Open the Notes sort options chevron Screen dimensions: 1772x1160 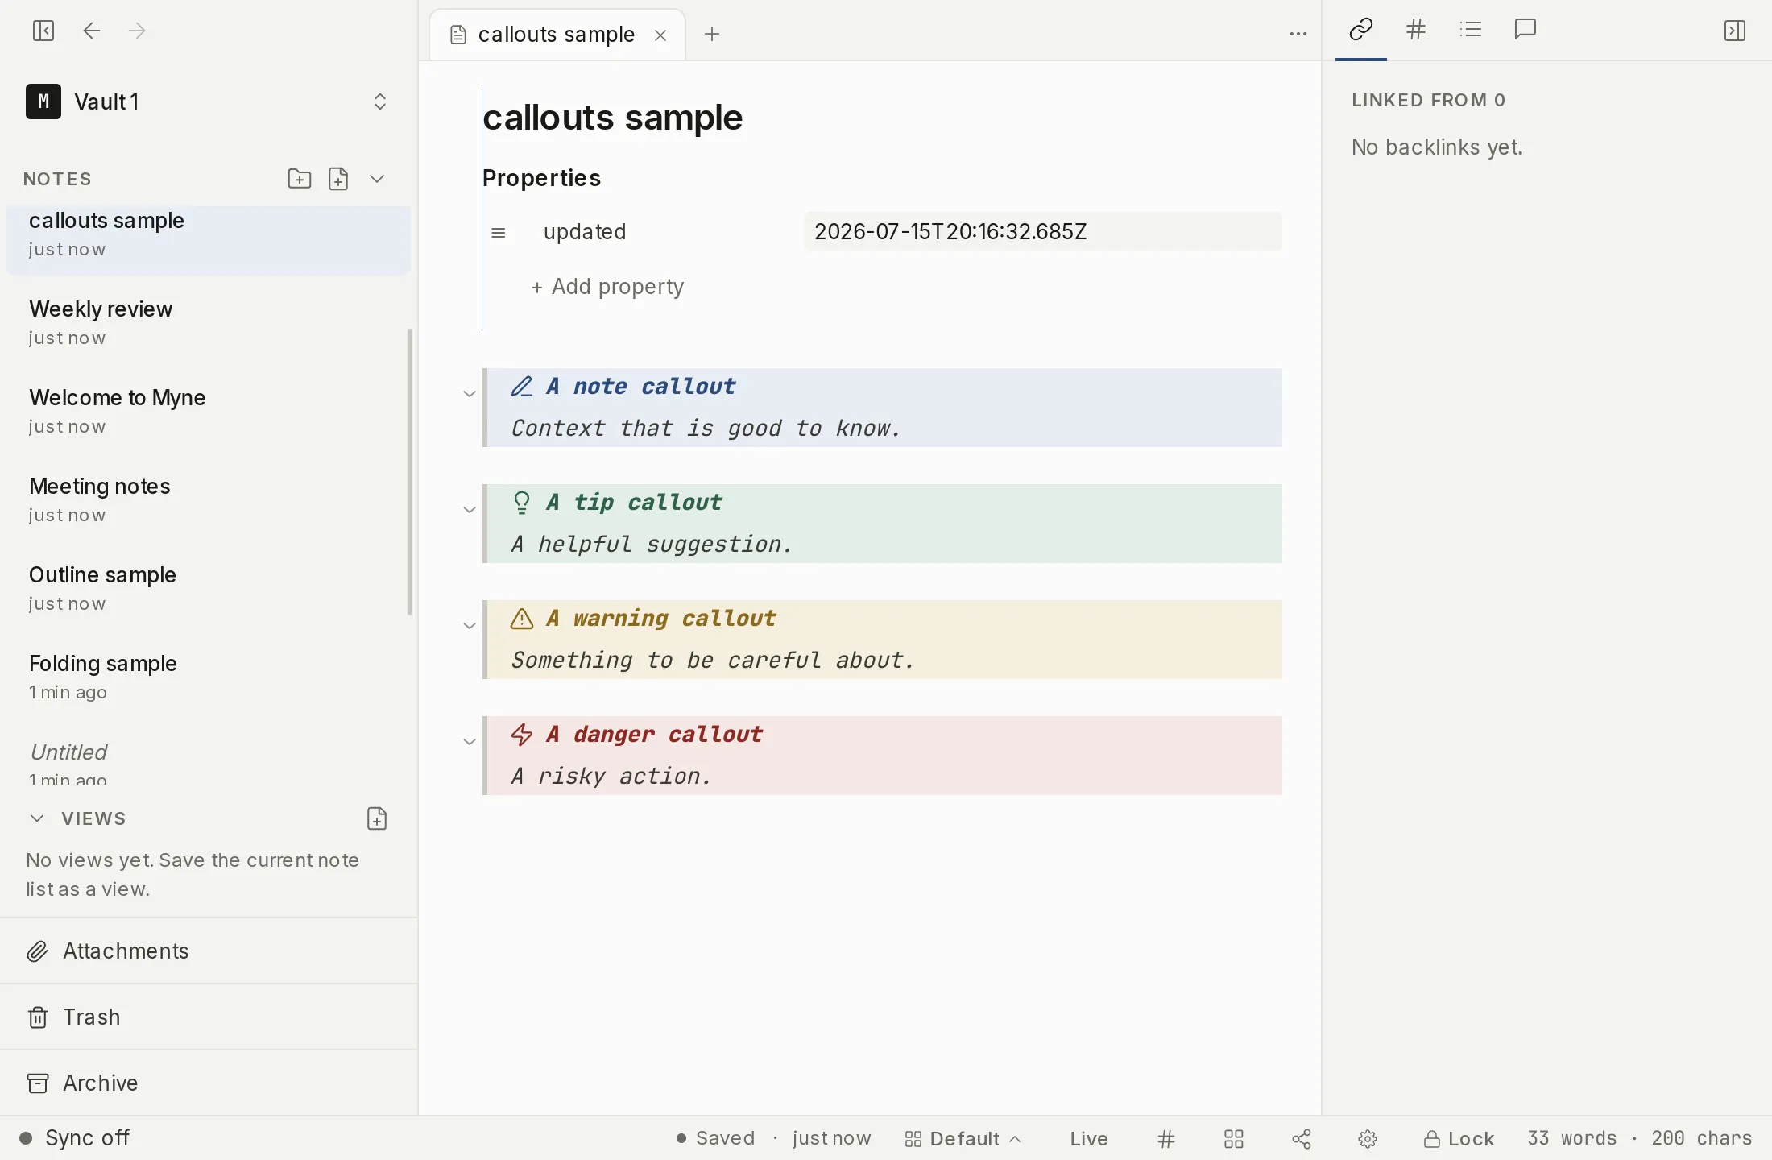(x=377, y=179)
